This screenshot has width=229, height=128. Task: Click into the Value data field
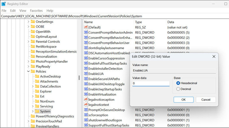(151, 84)
